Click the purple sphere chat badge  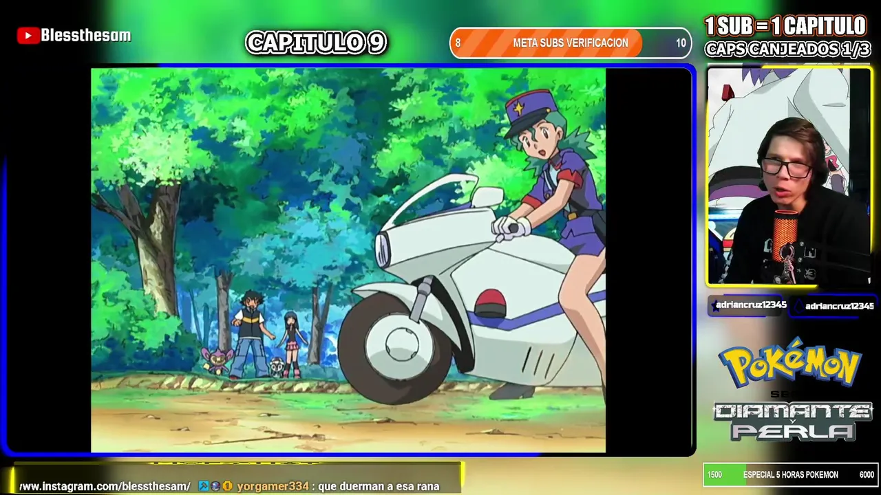pyautogui.click(x=215, y=486)
